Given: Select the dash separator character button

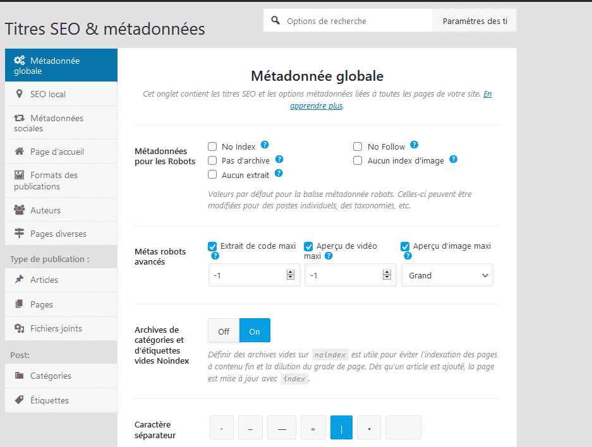Looking at the screenshot, I should click(221, 427).
